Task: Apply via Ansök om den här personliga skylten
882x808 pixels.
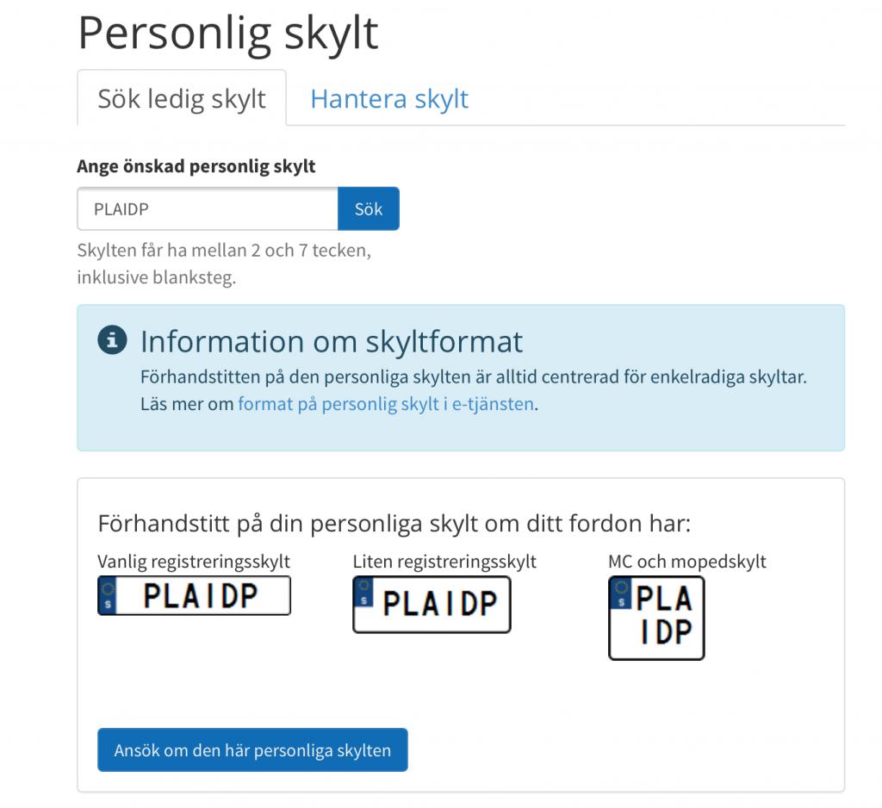Action: (x=252, y=750)
